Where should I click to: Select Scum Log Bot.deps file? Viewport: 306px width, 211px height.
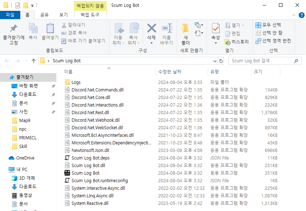point(90,158)
